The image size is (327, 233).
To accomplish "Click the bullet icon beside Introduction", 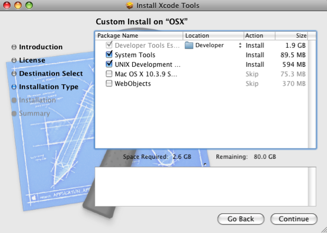I will pyautogui.click(x=14, y=47).
